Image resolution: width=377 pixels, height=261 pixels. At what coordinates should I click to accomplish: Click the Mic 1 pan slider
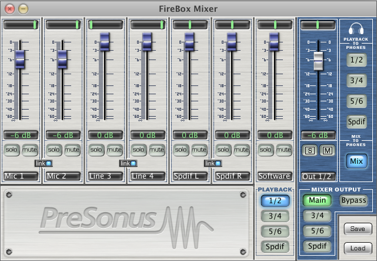[x=21, y=25]
